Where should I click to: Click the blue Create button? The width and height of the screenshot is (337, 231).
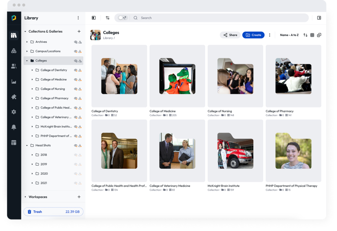click(x=253, y=35)
